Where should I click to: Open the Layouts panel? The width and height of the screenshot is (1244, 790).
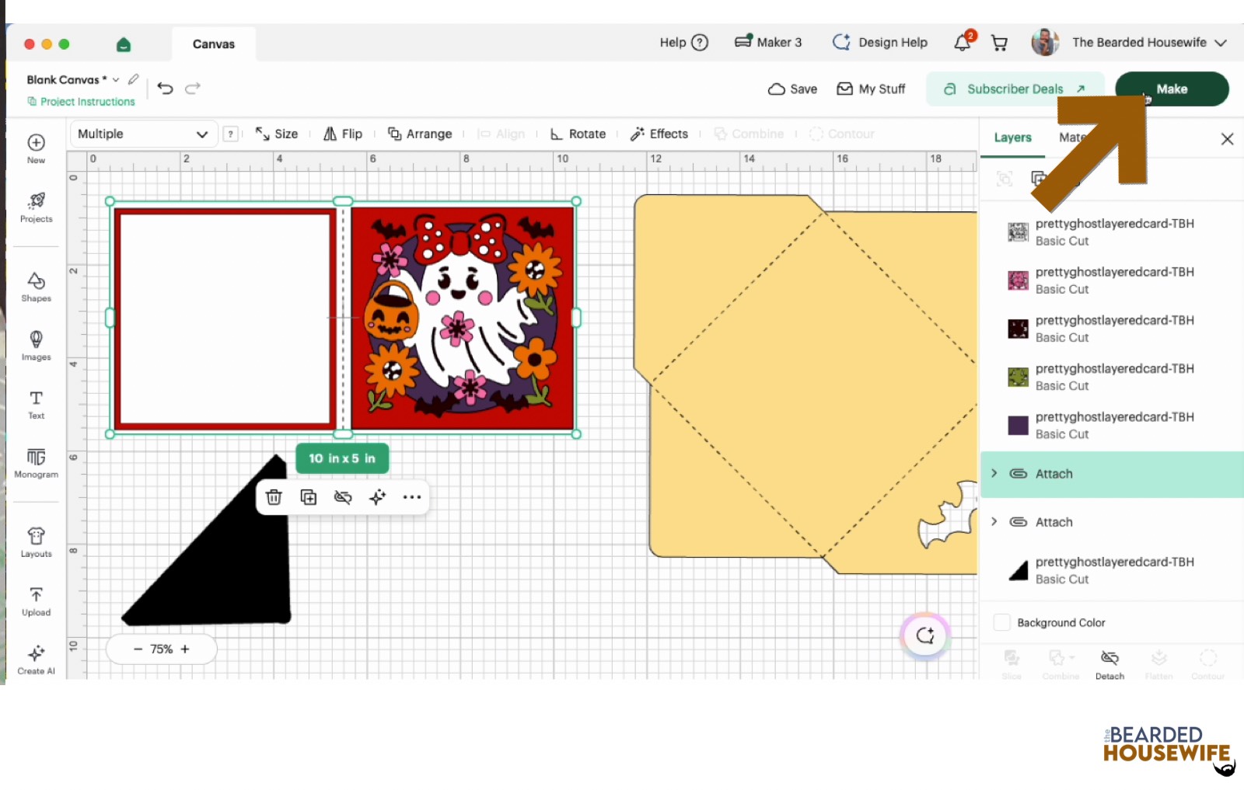(x=36, y=543)
